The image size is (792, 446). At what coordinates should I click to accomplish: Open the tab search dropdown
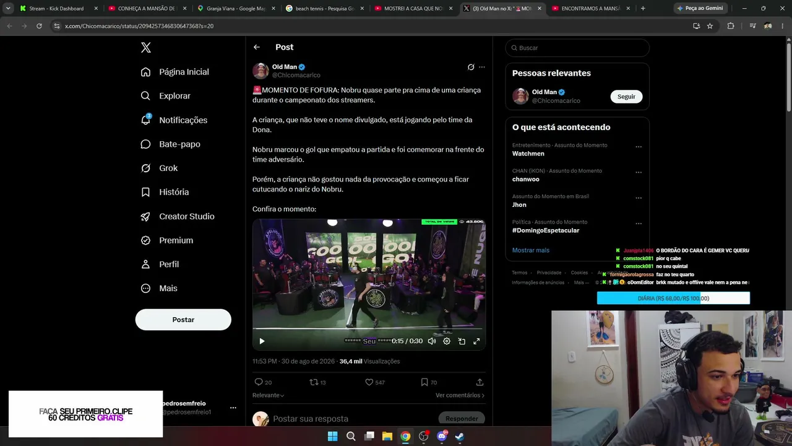click(8, 9)
